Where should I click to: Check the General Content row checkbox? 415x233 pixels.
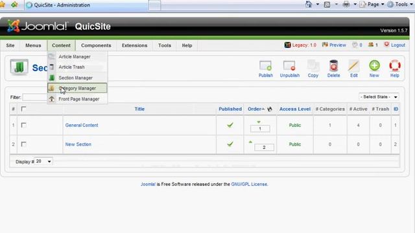pos(23,125)
